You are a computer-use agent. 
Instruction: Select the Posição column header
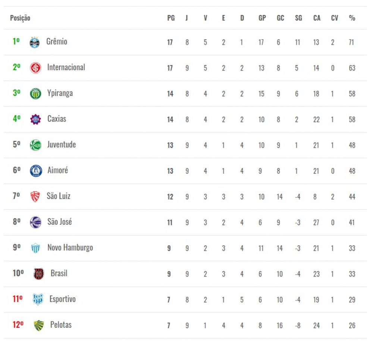coord(20,18)
